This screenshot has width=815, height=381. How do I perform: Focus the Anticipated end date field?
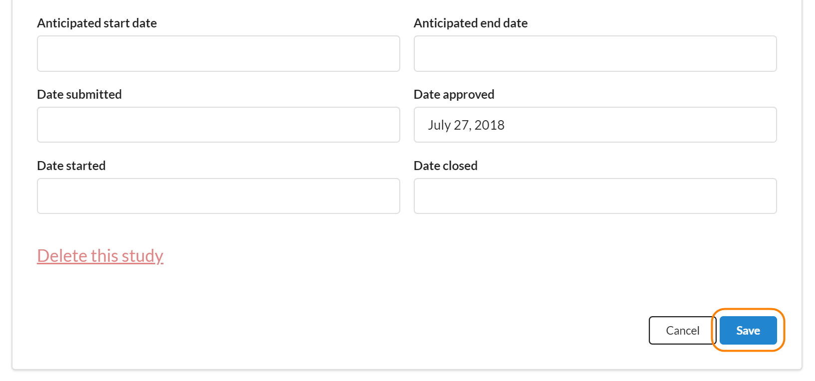point(595,54)
